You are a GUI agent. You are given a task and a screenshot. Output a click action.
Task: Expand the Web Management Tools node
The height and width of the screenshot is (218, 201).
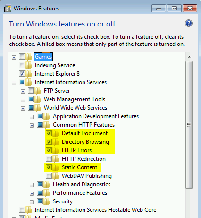tap(23, 100)
